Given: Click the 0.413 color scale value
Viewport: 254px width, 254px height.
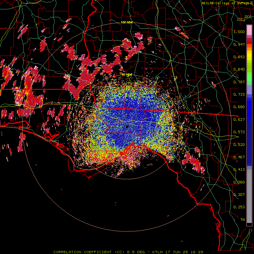Looking at the screenshot, I should tap(239, 170).
